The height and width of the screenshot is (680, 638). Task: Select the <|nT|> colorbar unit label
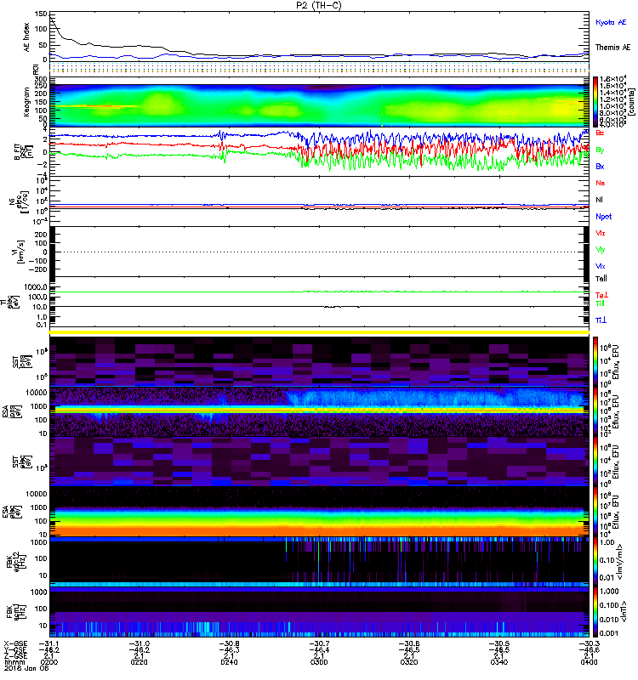(x=625, y=612)
